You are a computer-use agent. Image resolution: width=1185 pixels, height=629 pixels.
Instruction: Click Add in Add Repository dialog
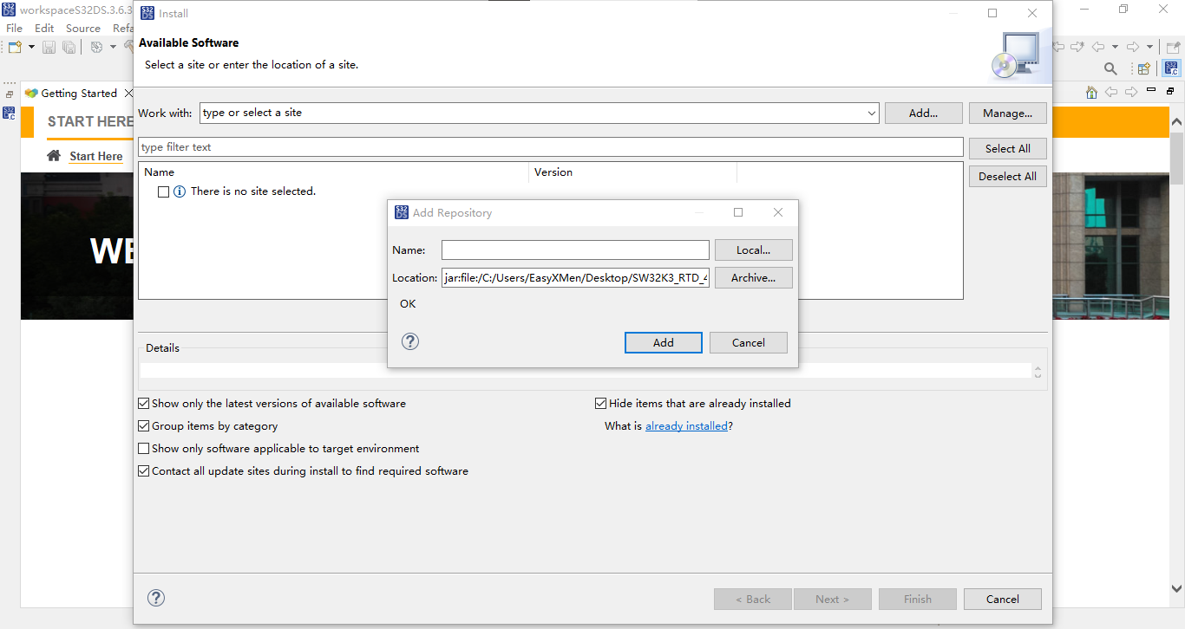pyautogui.click(x=663, y=342)
